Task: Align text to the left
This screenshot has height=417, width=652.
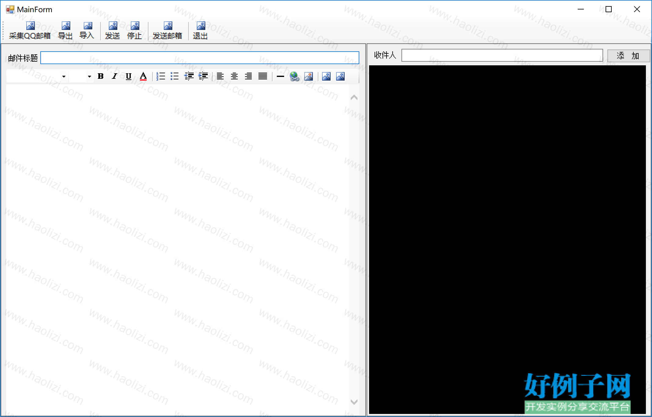Action: [x=220, y=76]
